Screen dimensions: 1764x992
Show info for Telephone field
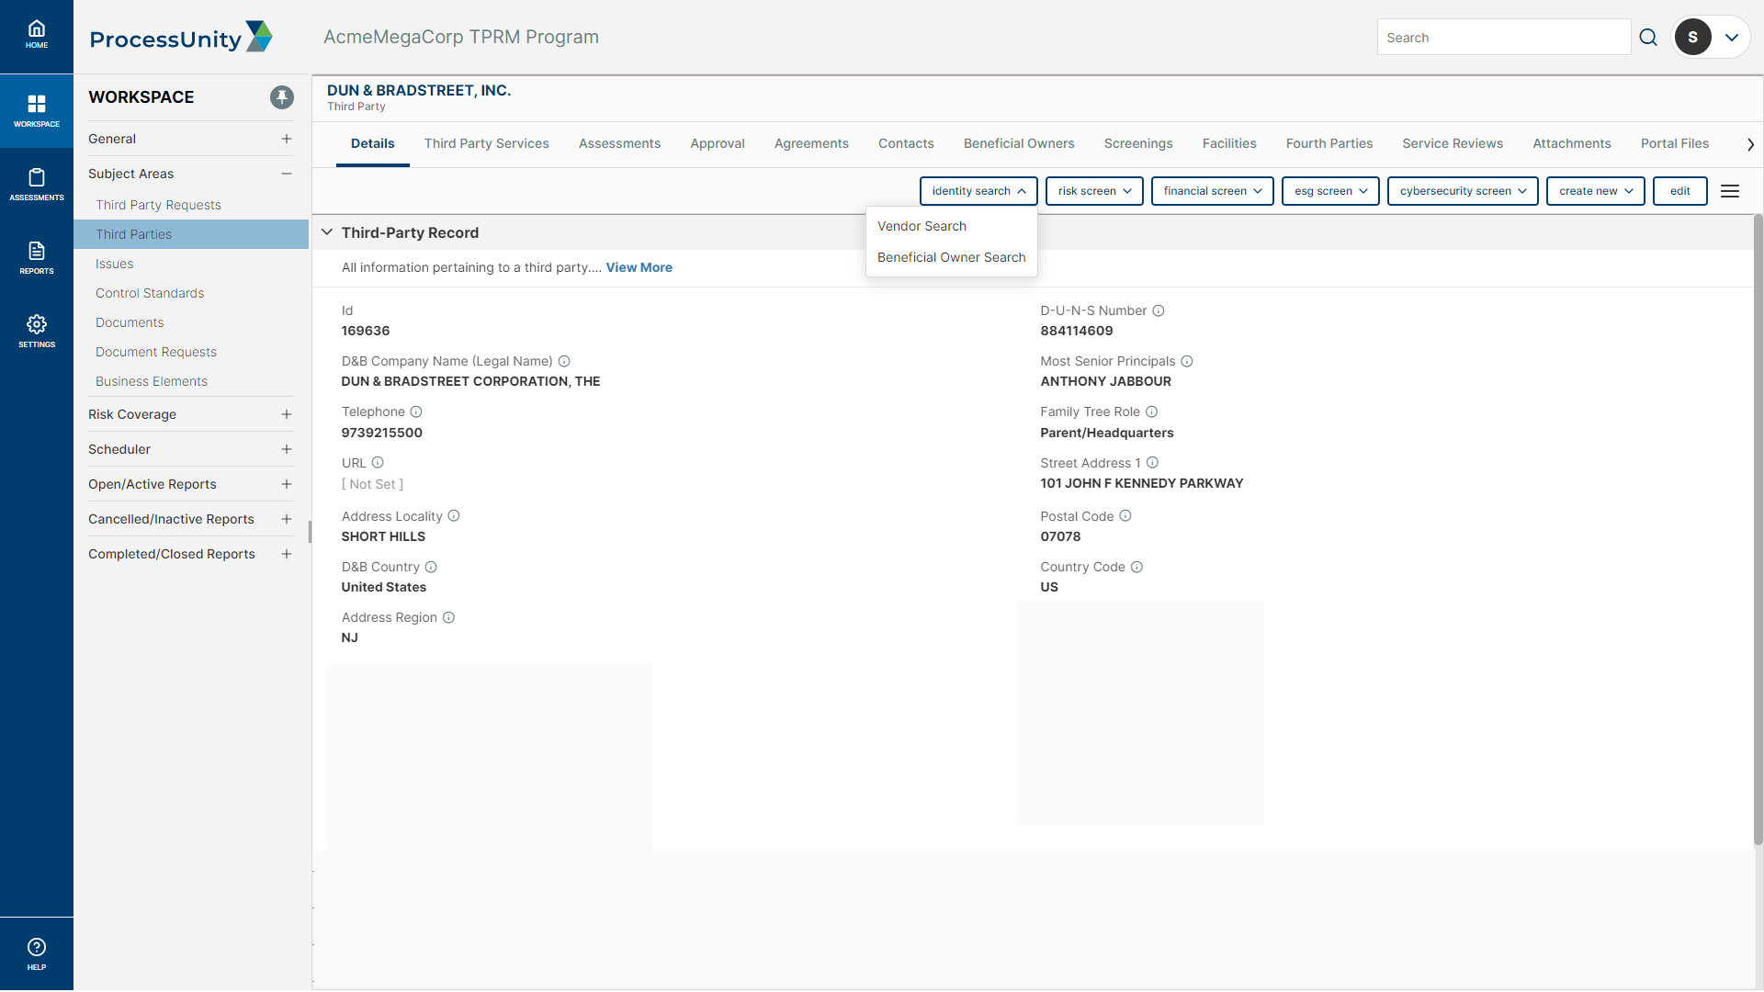[x=416, y=411]
